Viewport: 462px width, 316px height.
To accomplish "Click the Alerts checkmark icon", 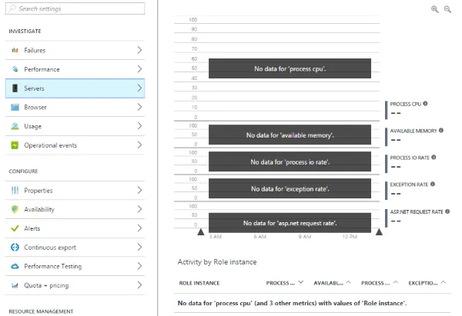I will pyautogui.click(x=15, y=228).
